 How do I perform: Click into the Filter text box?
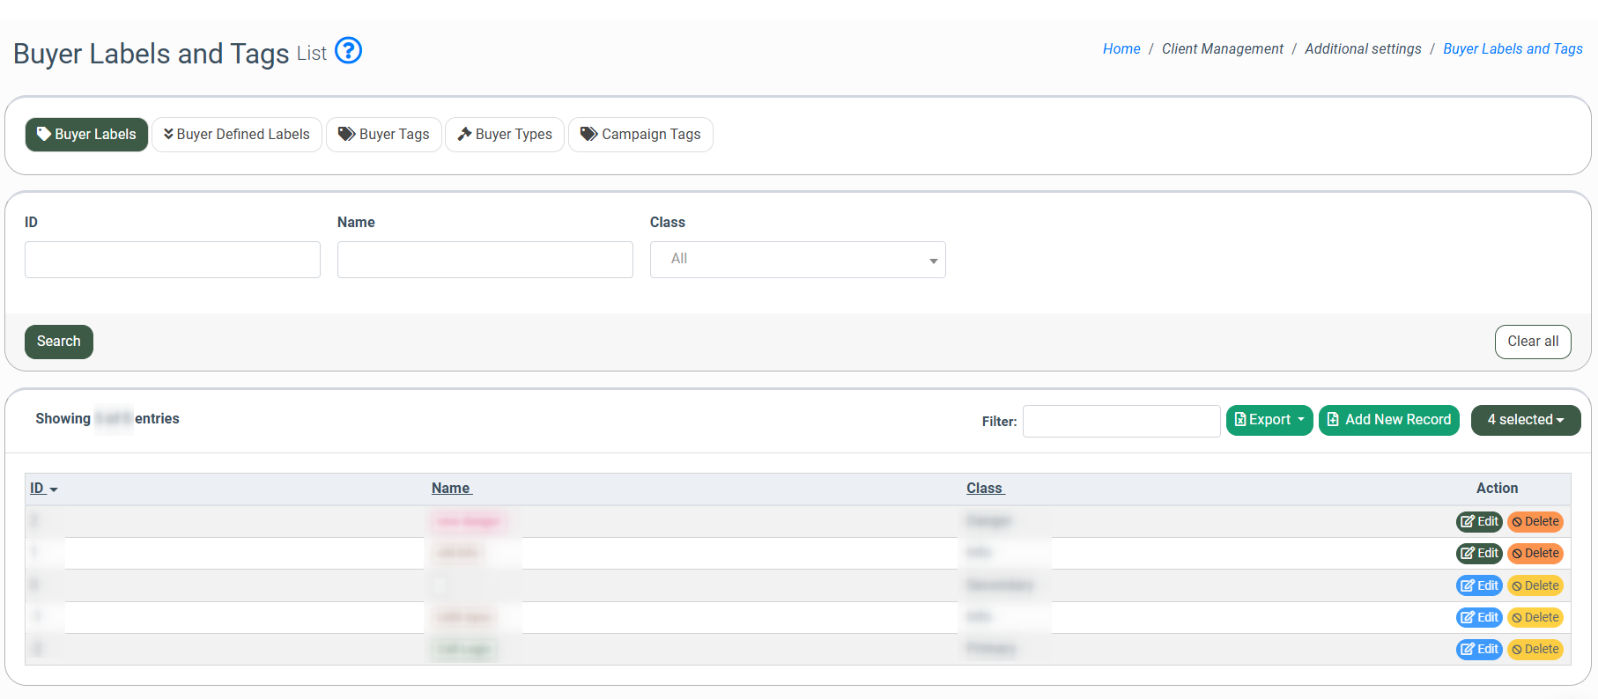1121,421
